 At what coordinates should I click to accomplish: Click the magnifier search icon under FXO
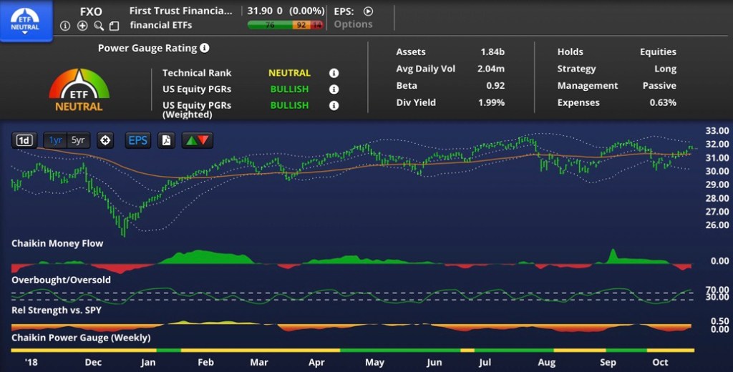(x=99, y=26)
